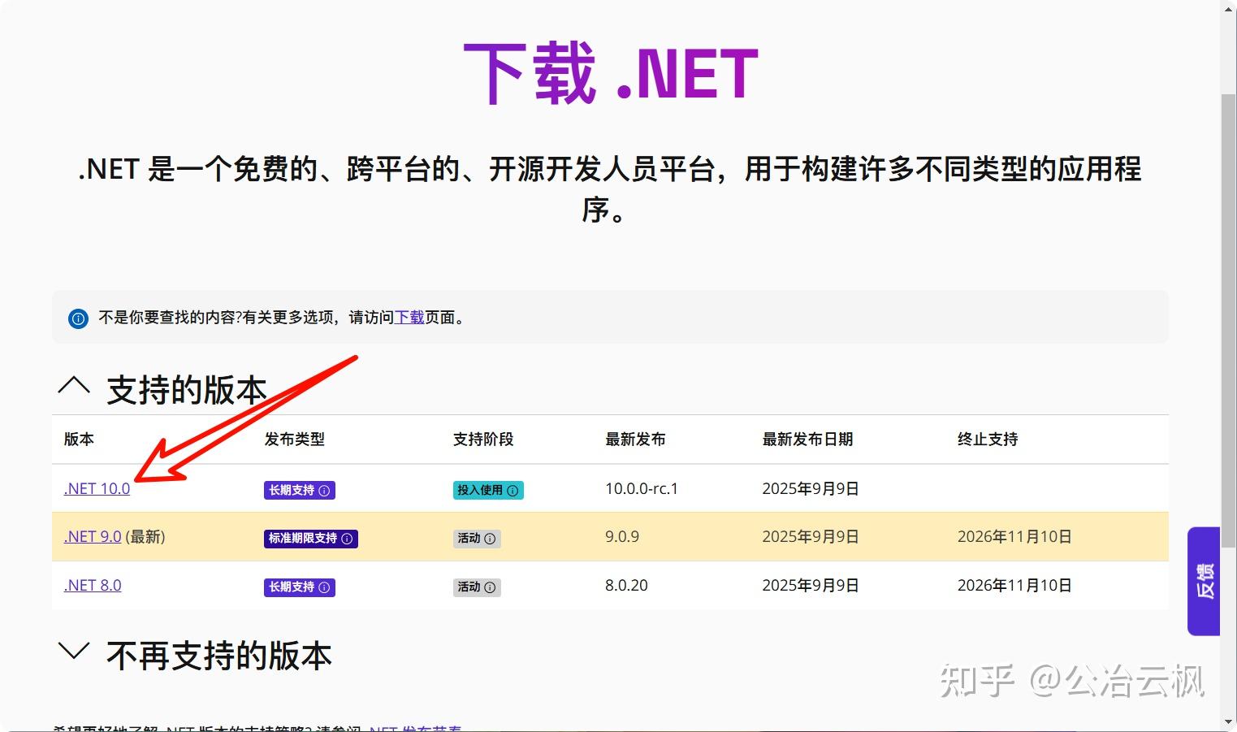
Task: Click the chevron beside 支持的版本 heading
Action: (x=75, y=386)
